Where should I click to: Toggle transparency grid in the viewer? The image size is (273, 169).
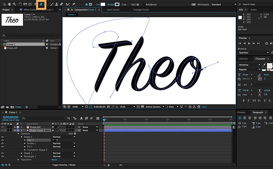pos(142,107)
